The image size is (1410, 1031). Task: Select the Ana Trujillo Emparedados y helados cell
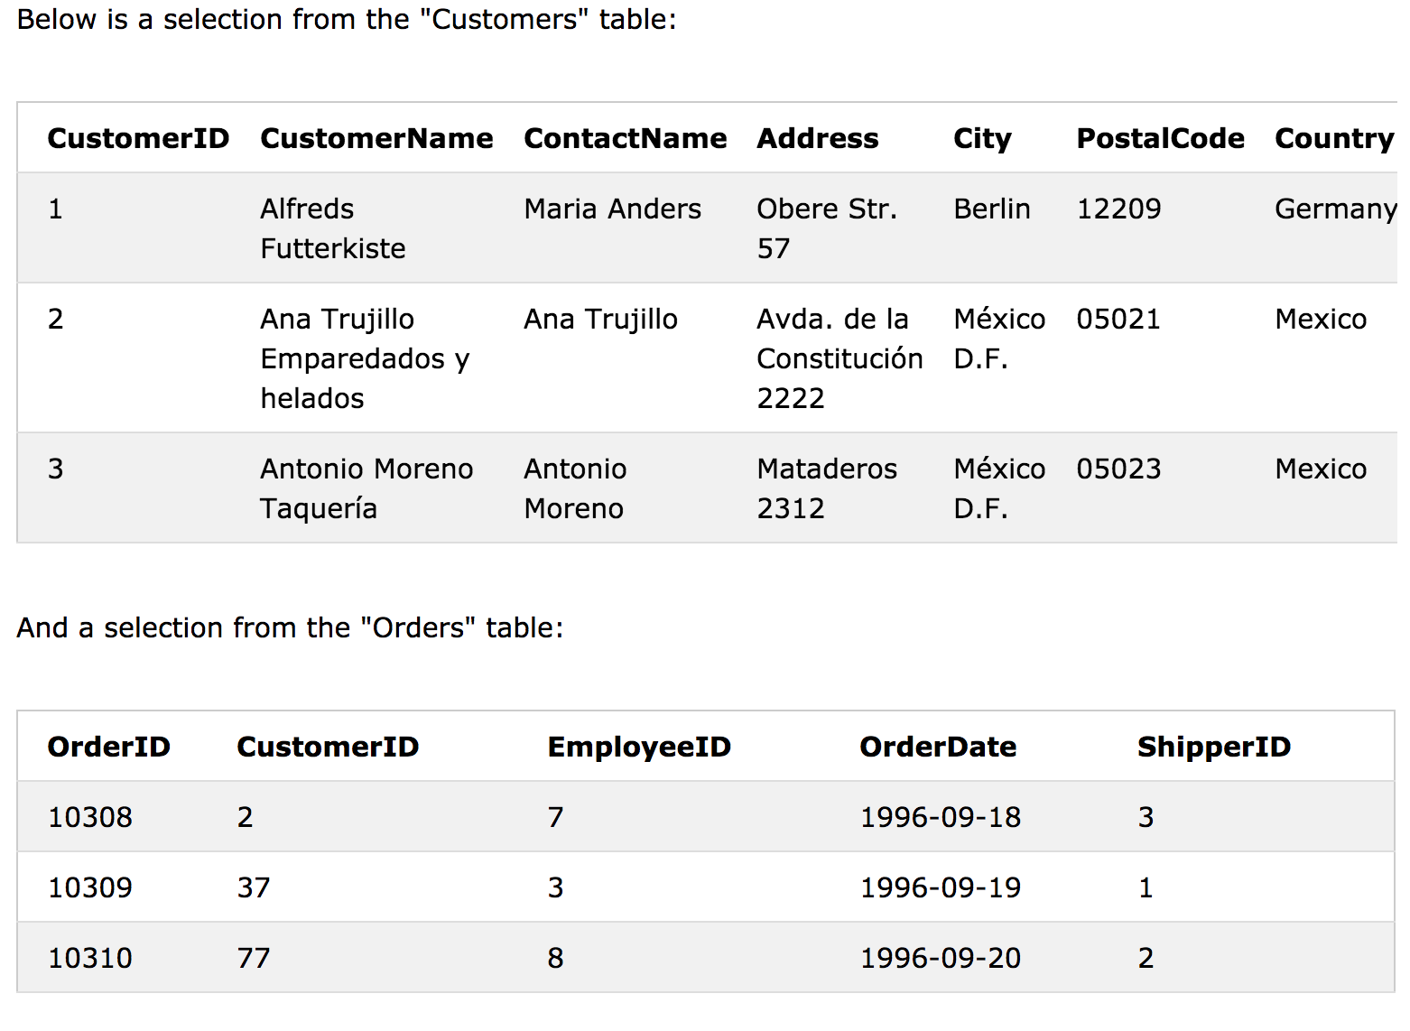click(x=365, y=358)
